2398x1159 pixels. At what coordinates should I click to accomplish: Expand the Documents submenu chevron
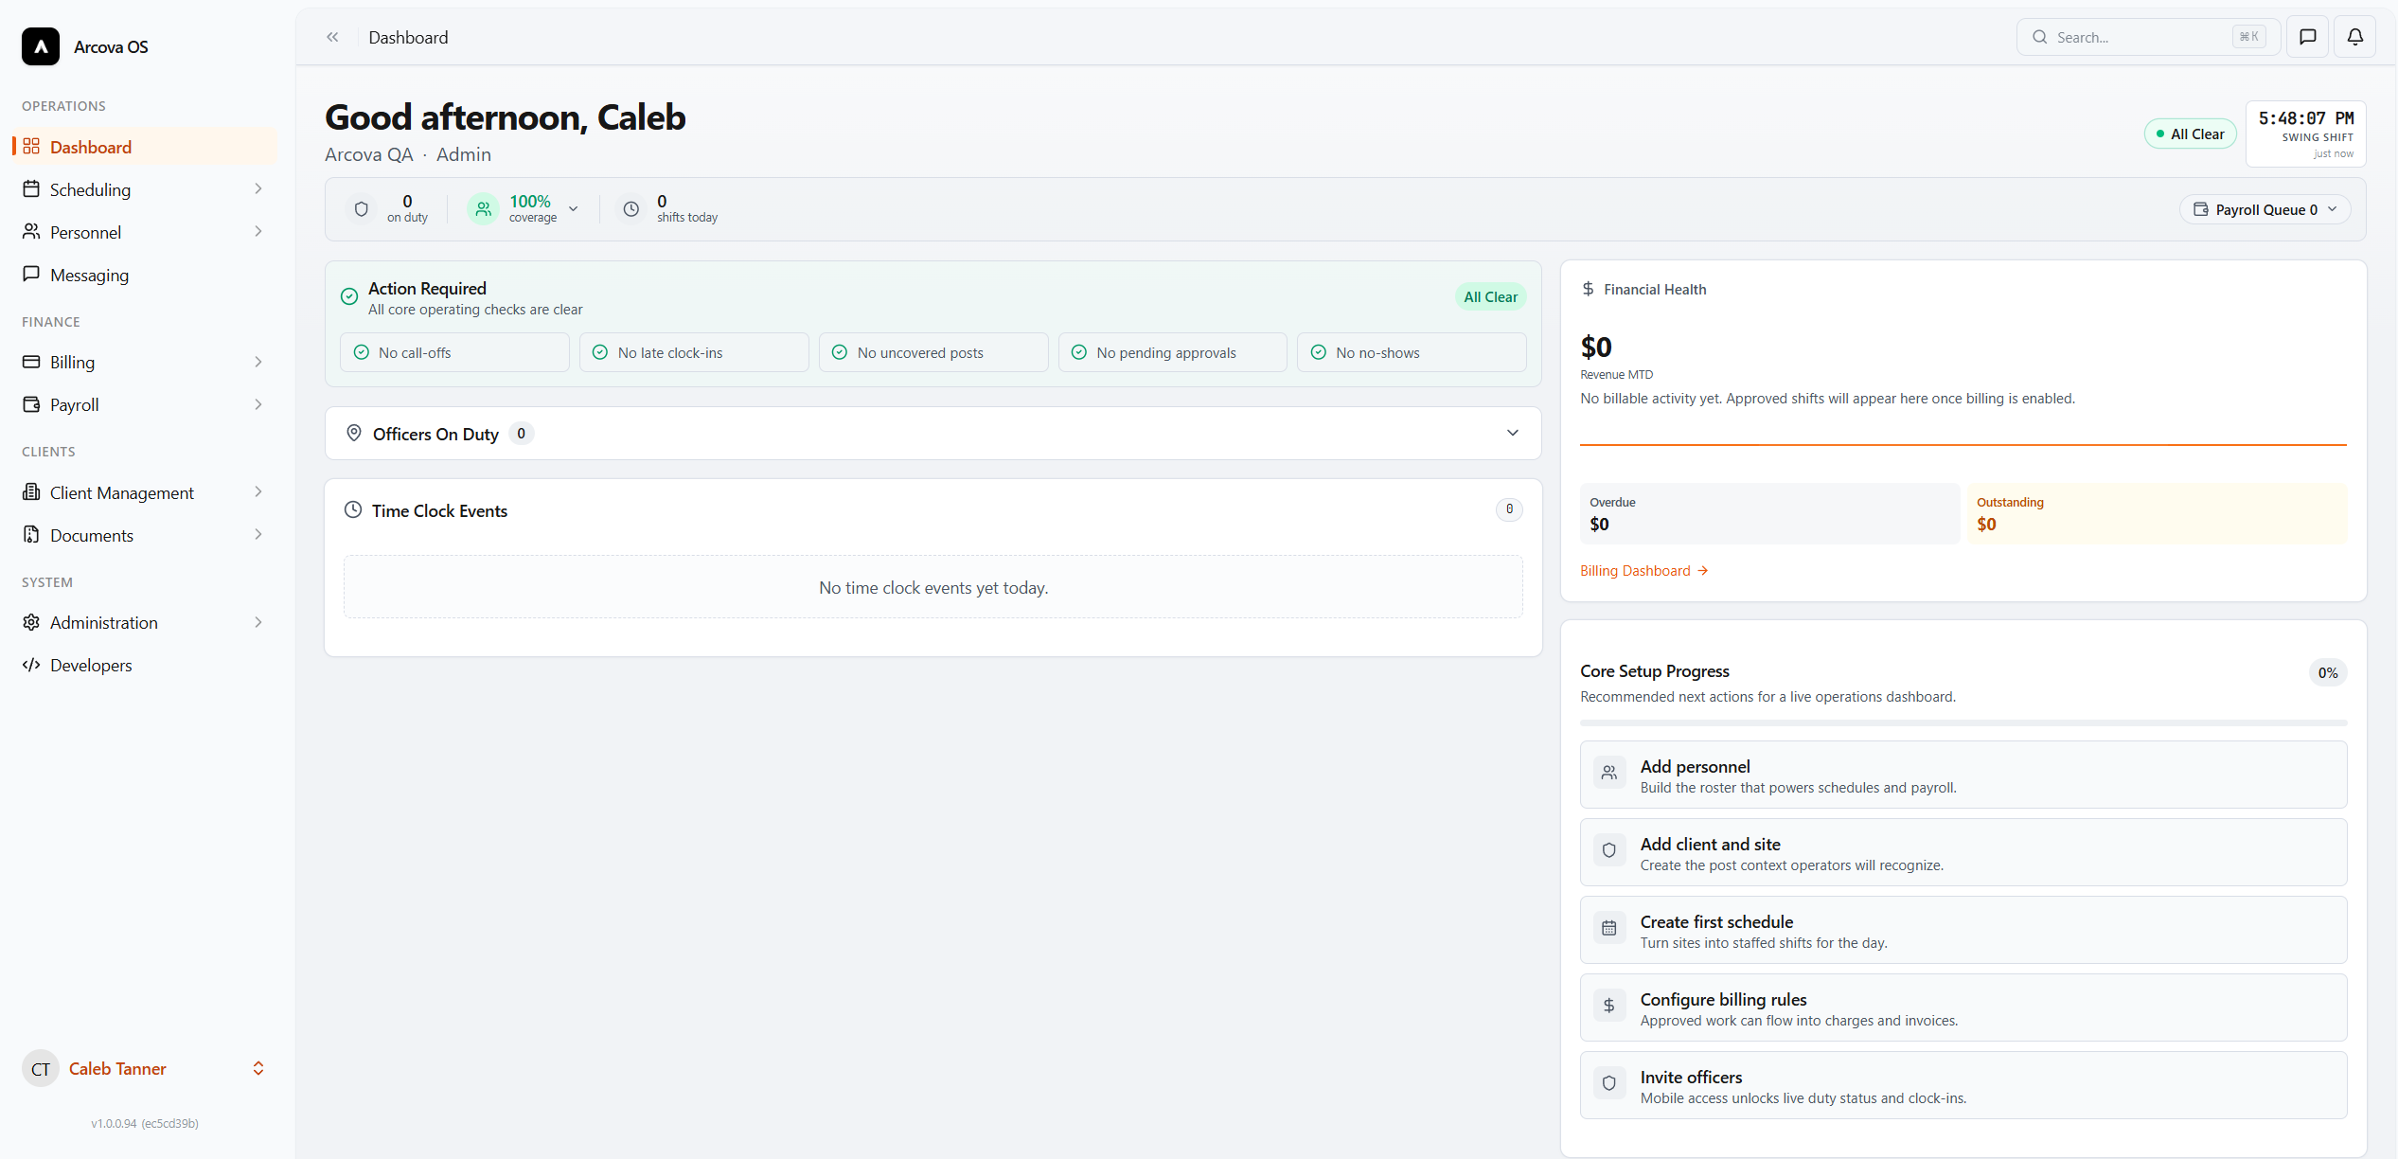[x=258, y=534]
